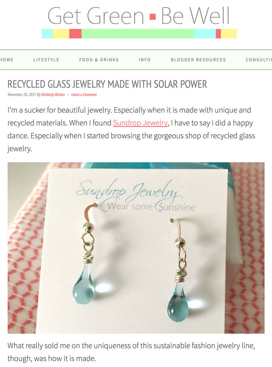The image size is (272, 367).
Task: Click the earrings product photo
Action: tap(136, 248)
